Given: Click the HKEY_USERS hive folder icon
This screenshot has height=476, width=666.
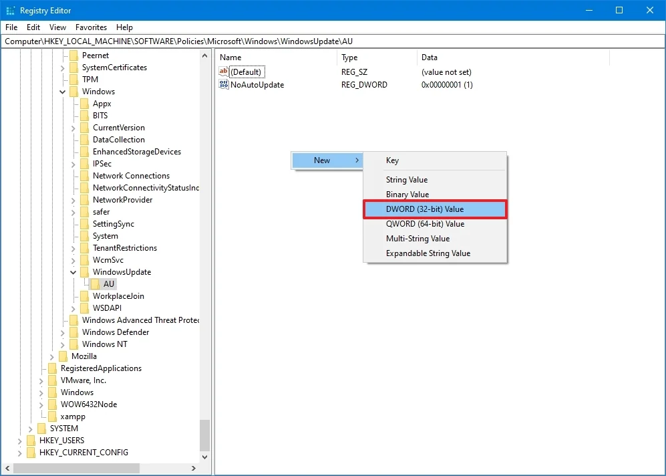Looking at the screenshot, I should pos(31,441).
